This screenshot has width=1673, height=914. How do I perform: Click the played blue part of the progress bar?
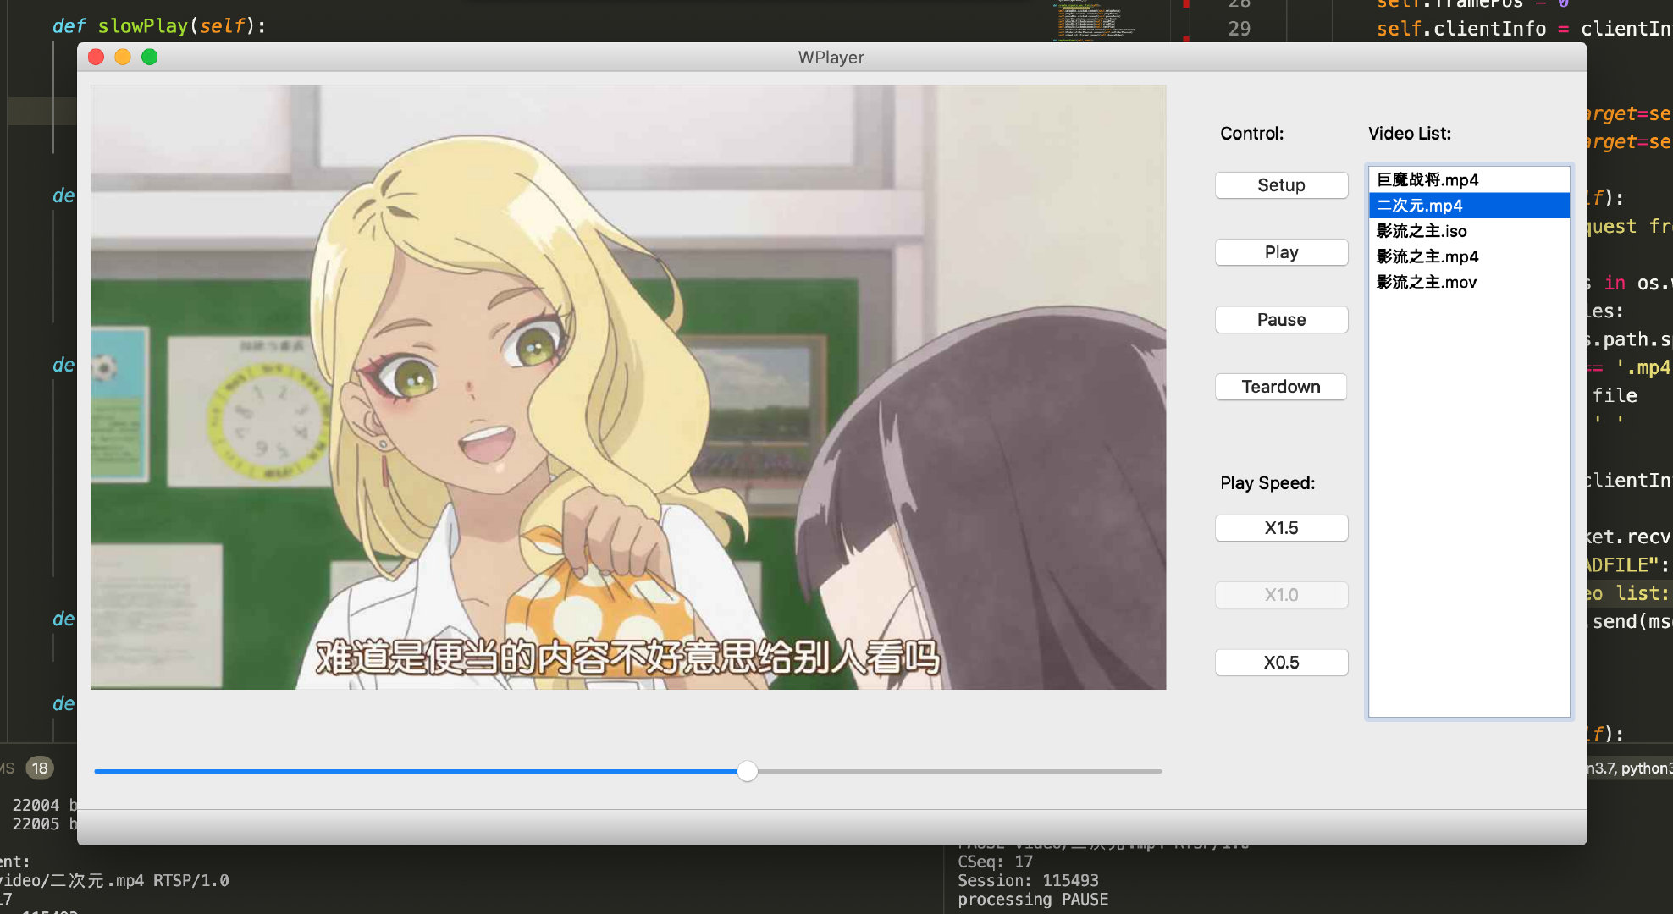tap(415, 771)
